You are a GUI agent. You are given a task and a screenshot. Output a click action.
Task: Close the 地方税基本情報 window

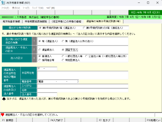coord(157,3)
